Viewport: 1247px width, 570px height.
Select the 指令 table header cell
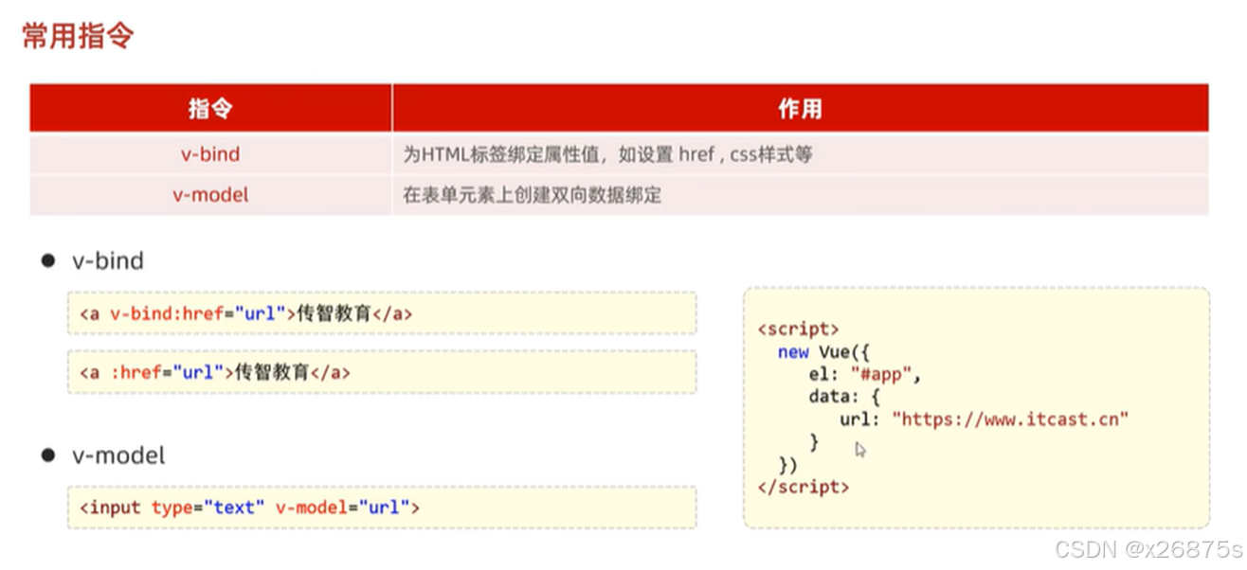[210, 109]
